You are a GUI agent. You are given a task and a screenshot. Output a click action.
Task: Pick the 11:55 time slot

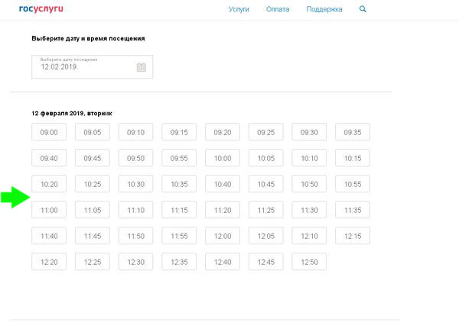(x=179, y=236)
